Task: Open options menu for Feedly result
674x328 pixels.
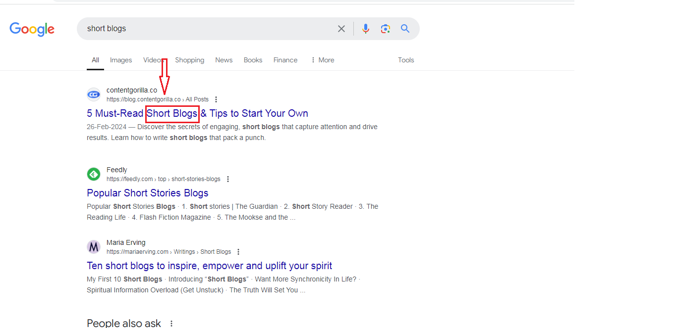Action: pyautogui.click(x=228, y=179)
